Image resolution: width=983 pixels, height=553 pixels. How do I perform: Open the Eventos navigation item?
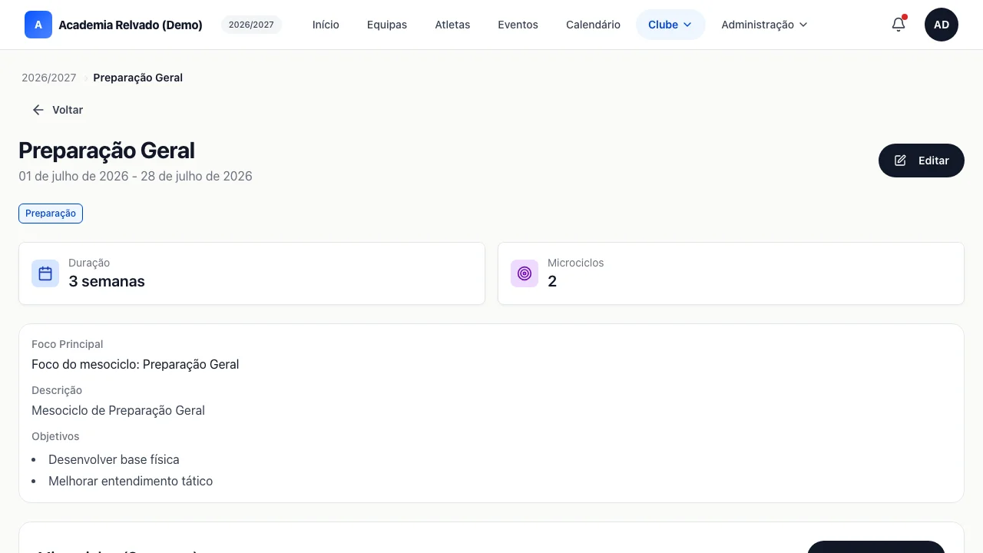pos(518,25)
